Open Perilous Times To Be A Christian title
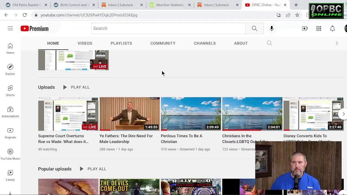The image size is (347, 195). tap(181, 139)
